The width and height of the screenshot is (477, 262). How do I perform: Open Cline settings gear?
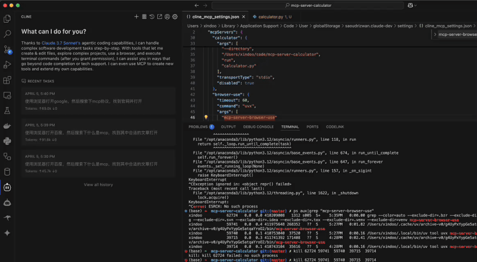point(175,17)
